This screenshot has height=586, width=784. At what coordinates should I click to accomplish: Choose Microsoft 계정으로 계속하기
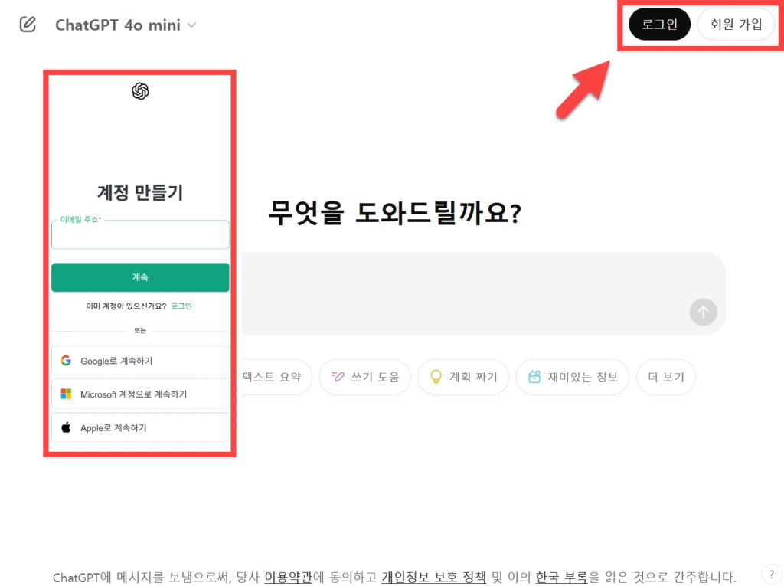click(x=141, y=394)
